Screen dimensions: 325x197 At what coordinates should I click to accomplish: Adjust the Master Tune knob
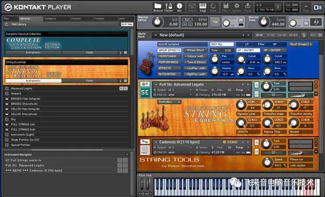tap(263, 22)
